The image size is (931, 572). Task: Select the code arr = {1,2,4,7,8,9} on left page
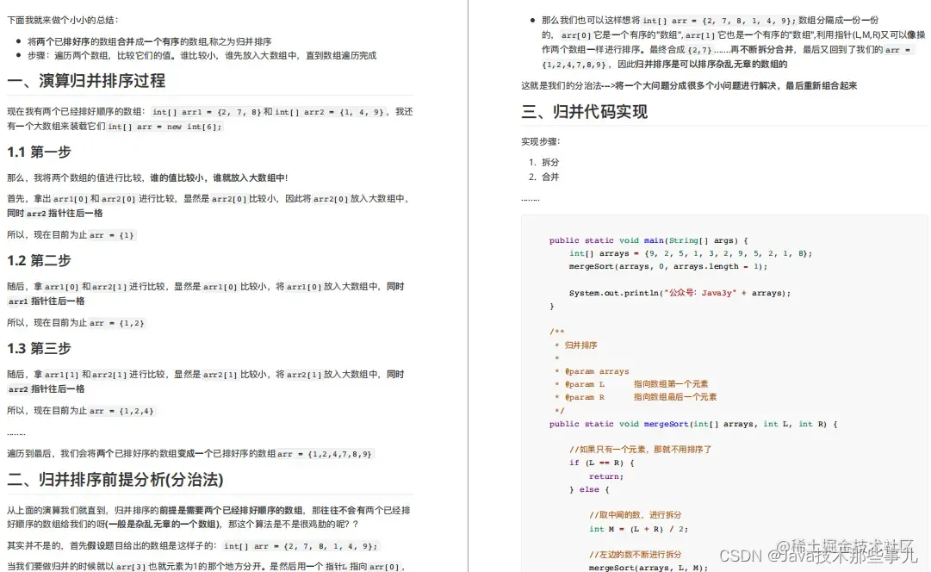click(325, 454)
